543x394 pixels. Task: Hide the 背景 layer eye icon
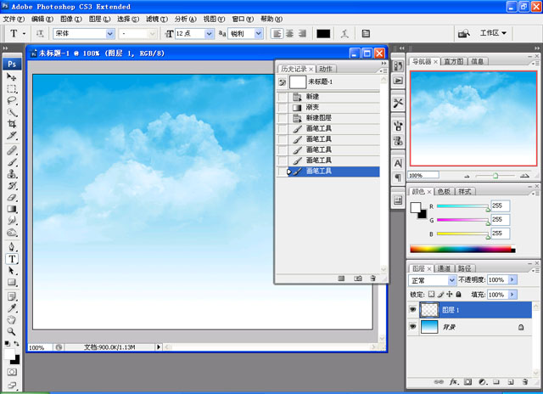[x=413, y=327]
